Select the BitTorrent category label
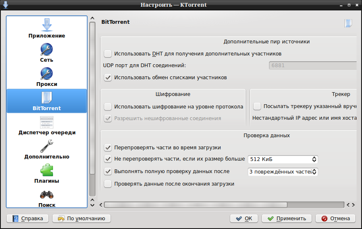362x229 pixels. point(47,108)
